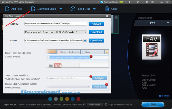The width and height of the screenshot is (172, 109).
Task: Click the Save to path field
Action: tap(54, 41)
